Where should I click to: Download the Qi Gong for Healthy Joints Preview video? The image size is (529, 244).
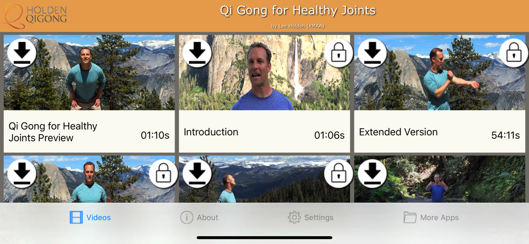[22, 53]
